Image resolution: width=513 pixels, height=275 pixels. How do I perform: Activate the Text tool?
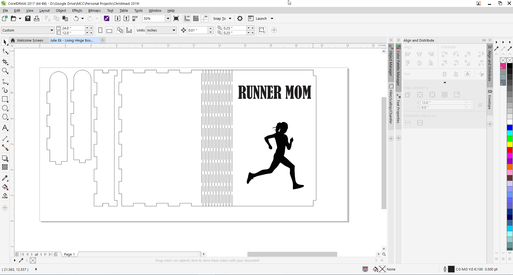[5, 128]
